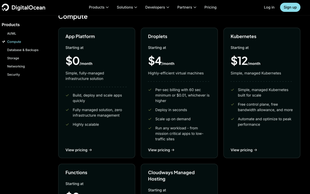Click the $12/month Kubernetes price
Image resolution: width=310 pixels, height=194 pixels.
point(245,61)
